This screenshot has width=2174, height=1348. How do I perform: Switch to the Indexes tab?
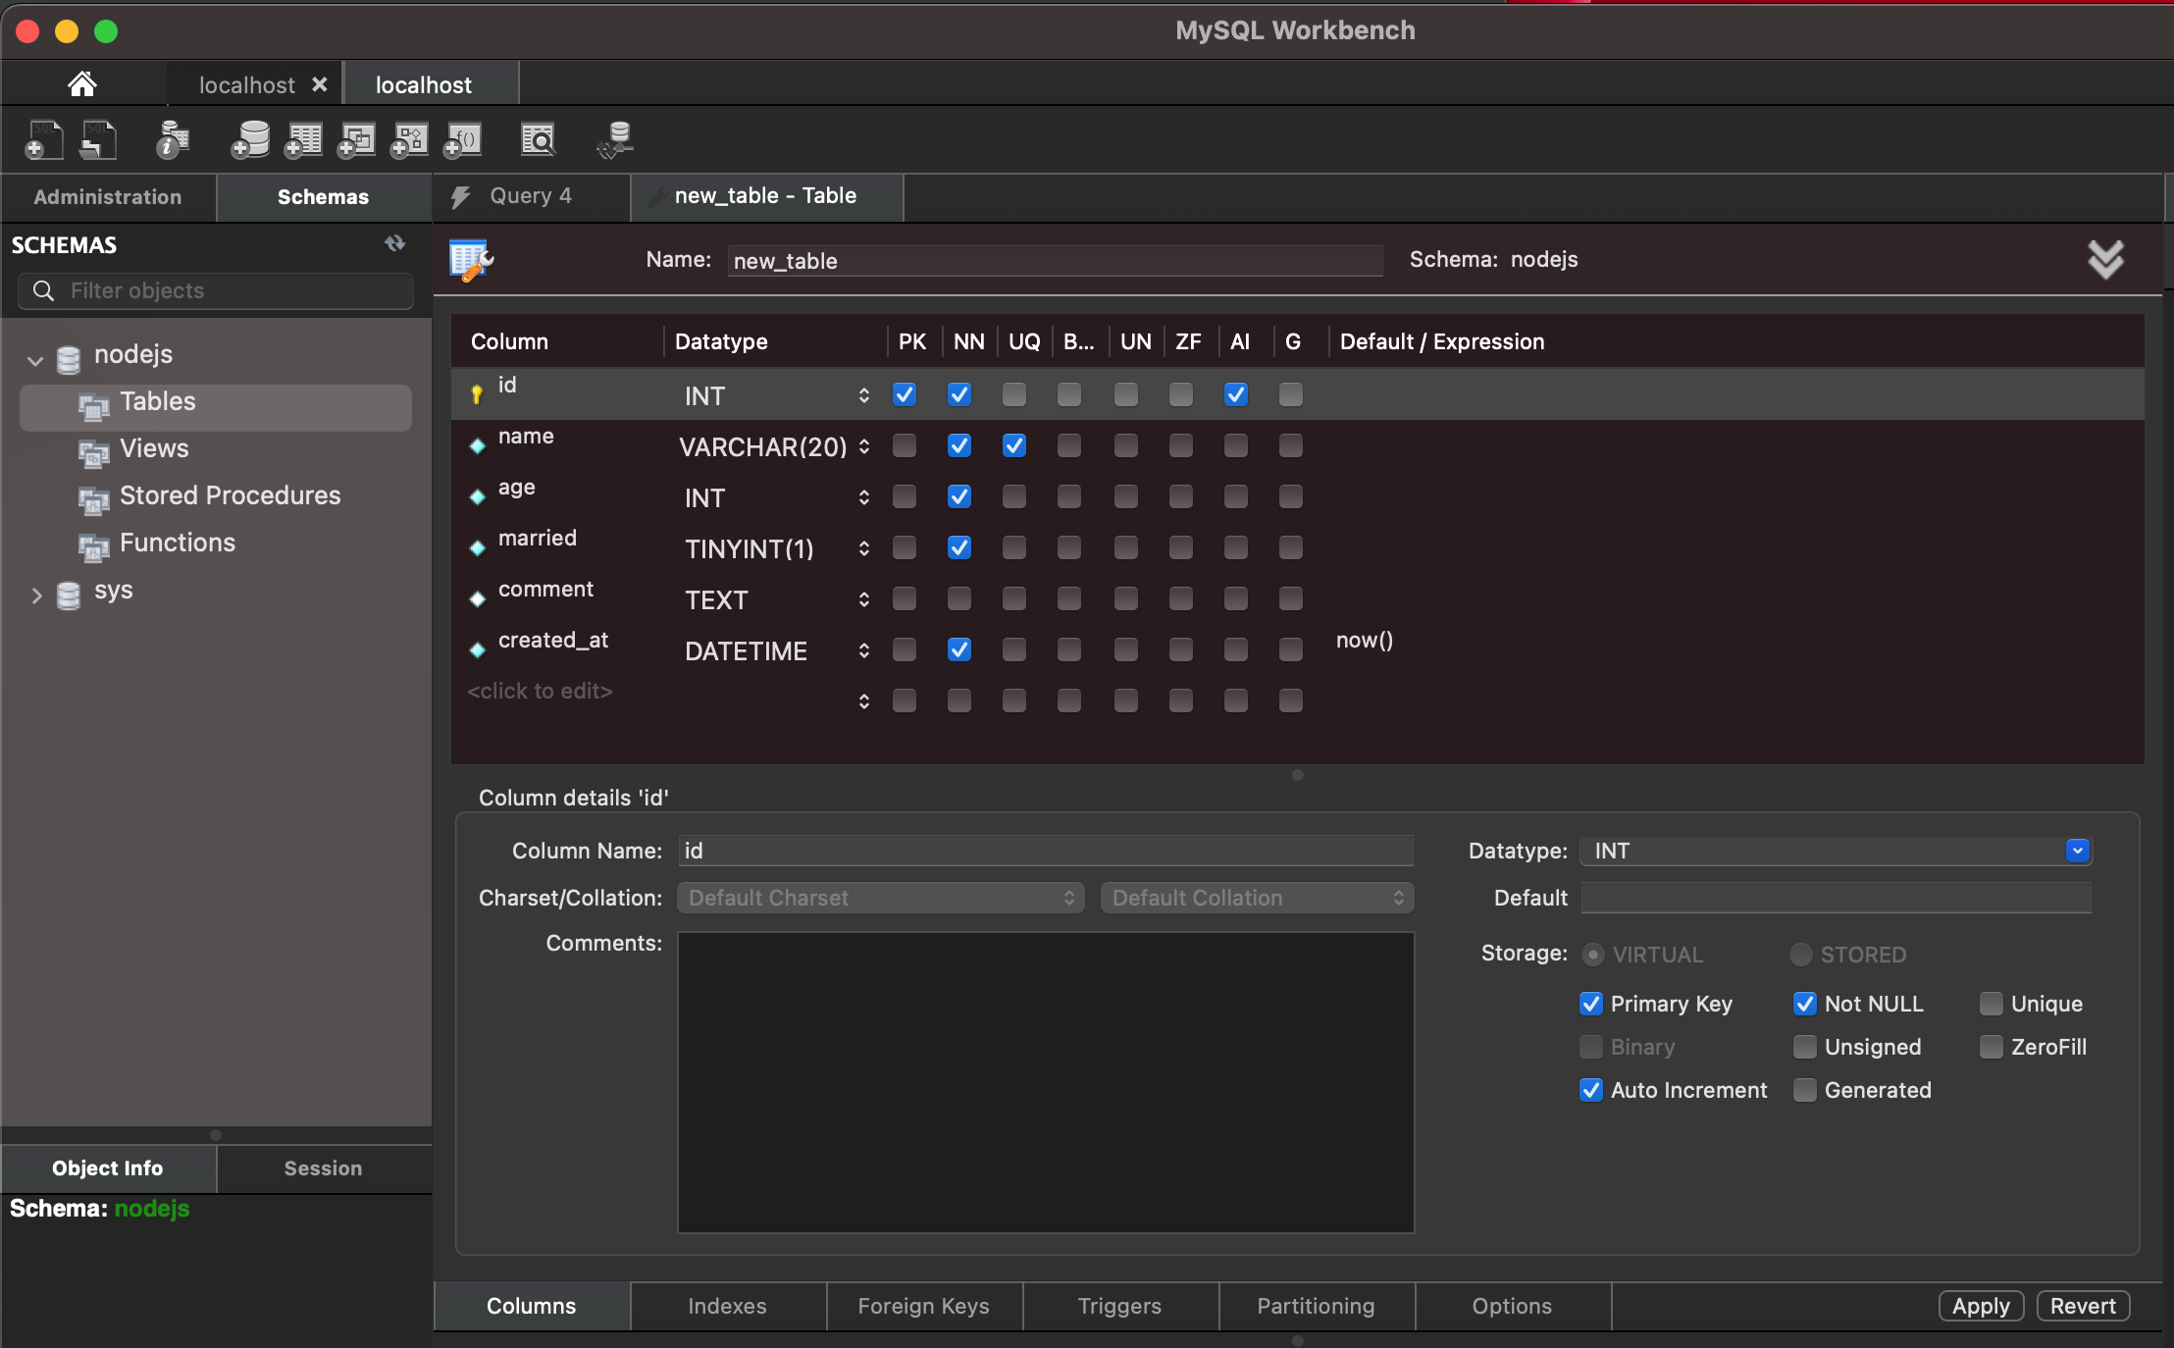click(727, 1306)
